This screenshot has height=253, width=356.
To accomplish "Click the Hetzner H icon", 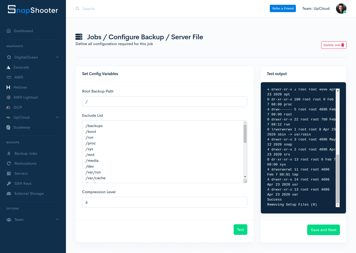I will (8, 87).
